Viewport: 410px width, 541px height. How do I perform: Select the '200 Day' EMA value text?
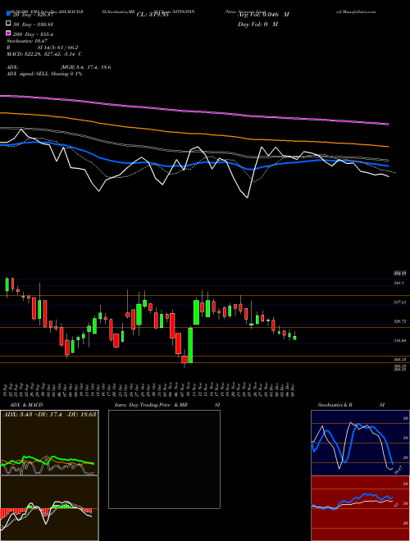(x=33, y=34)
